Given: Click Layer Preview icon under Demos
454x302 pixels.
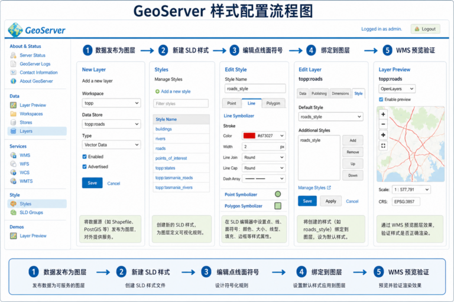Looking at the screenshot, I should coord(14,236).
